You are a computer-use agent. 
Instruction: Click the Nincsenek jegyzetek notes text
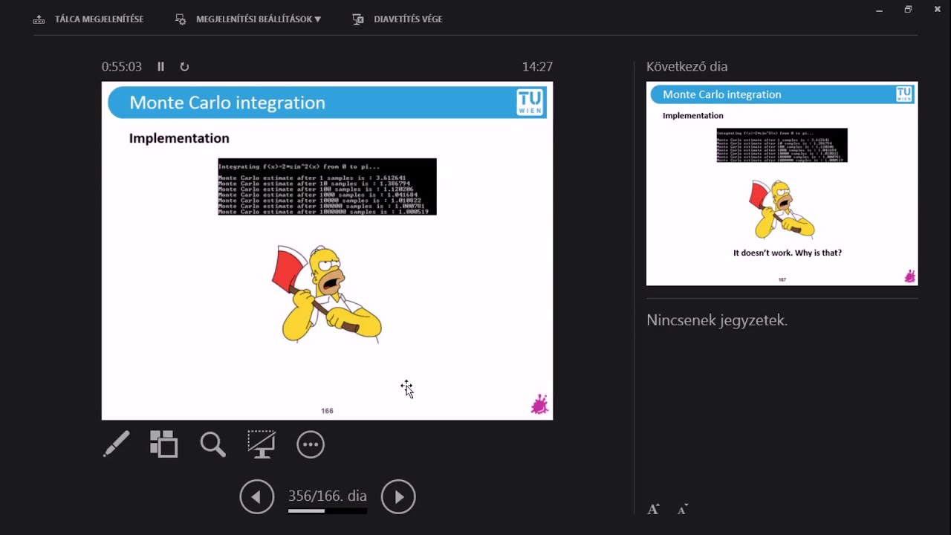point(717,320)
